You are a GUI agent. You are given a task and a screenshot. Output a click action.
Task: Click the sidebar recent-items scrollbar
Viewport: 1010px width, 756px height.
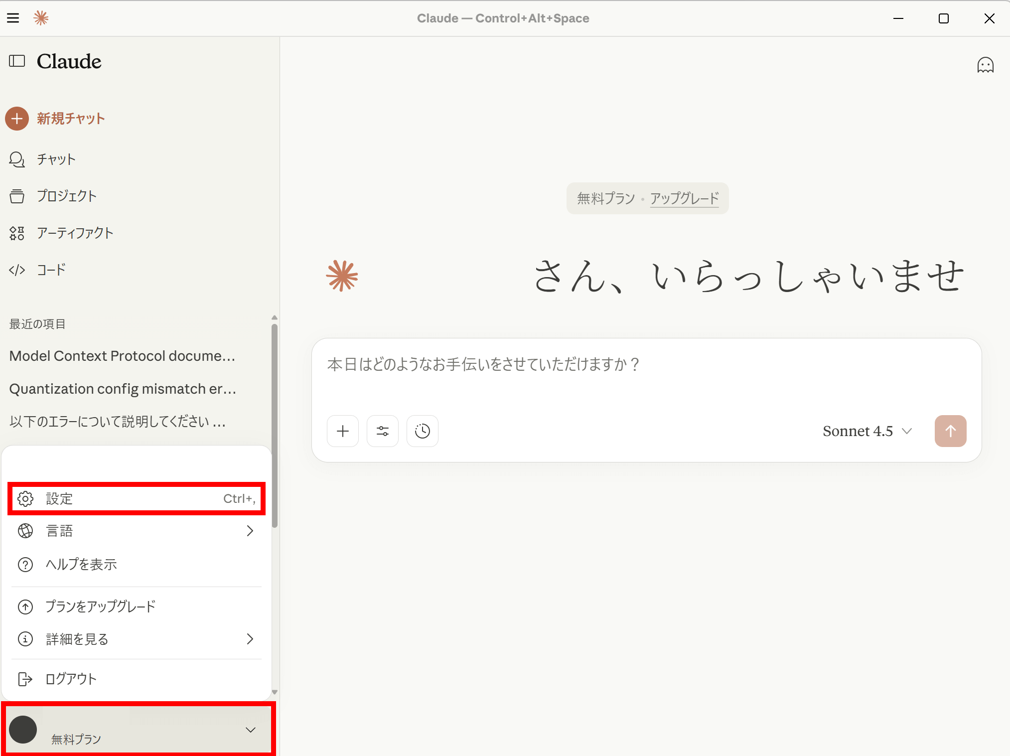point(275,426)
